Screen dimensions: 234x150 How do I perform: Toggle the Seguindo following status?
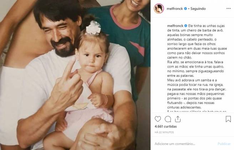(x=198, y=9)
